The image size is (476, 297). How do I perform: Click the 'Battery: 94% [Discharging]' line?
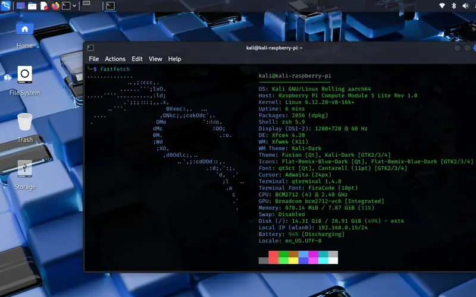point(302,234)
